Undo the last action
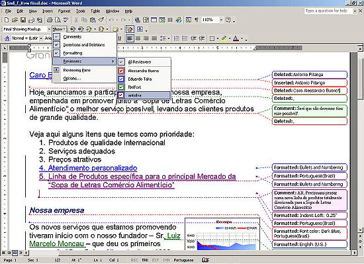This screenshot has height=264, width=364. [111, 20]
